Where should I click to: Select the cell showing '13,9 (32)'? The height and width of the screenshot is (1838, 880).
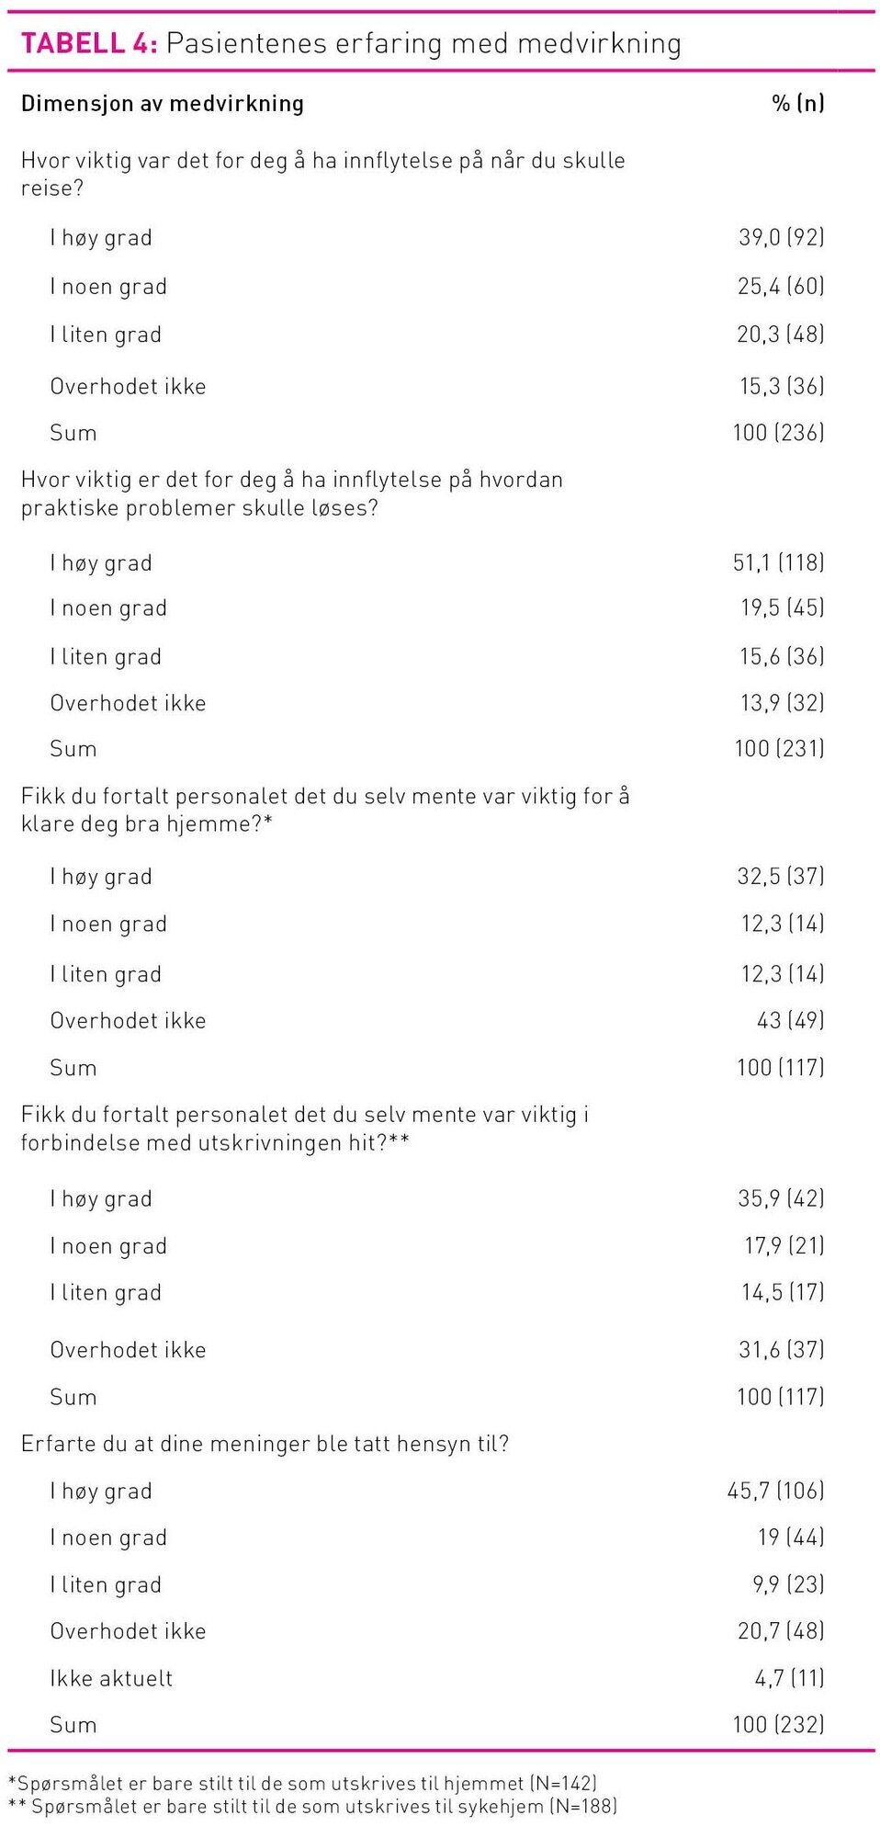tap(782, 703)
